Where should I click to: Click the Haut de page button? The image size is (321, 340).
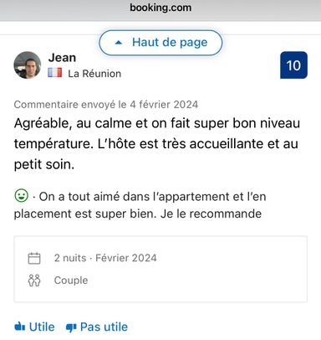(x=160, y=43)
